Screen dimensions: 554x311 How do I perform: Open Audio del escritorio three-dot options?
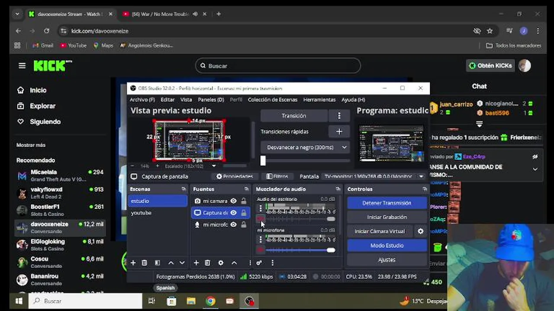point(260,209)
